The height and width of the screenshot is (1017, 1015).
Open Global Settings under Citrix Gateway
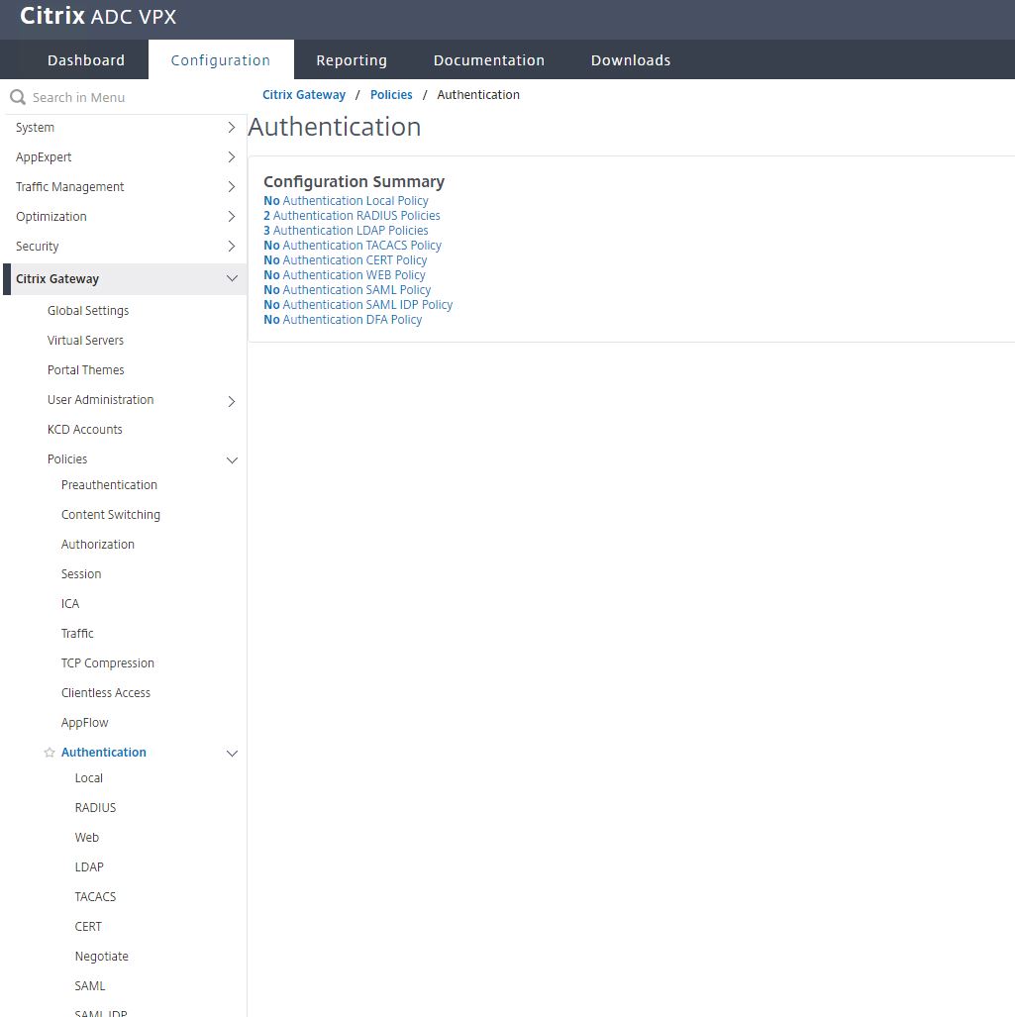click(88, 311)
